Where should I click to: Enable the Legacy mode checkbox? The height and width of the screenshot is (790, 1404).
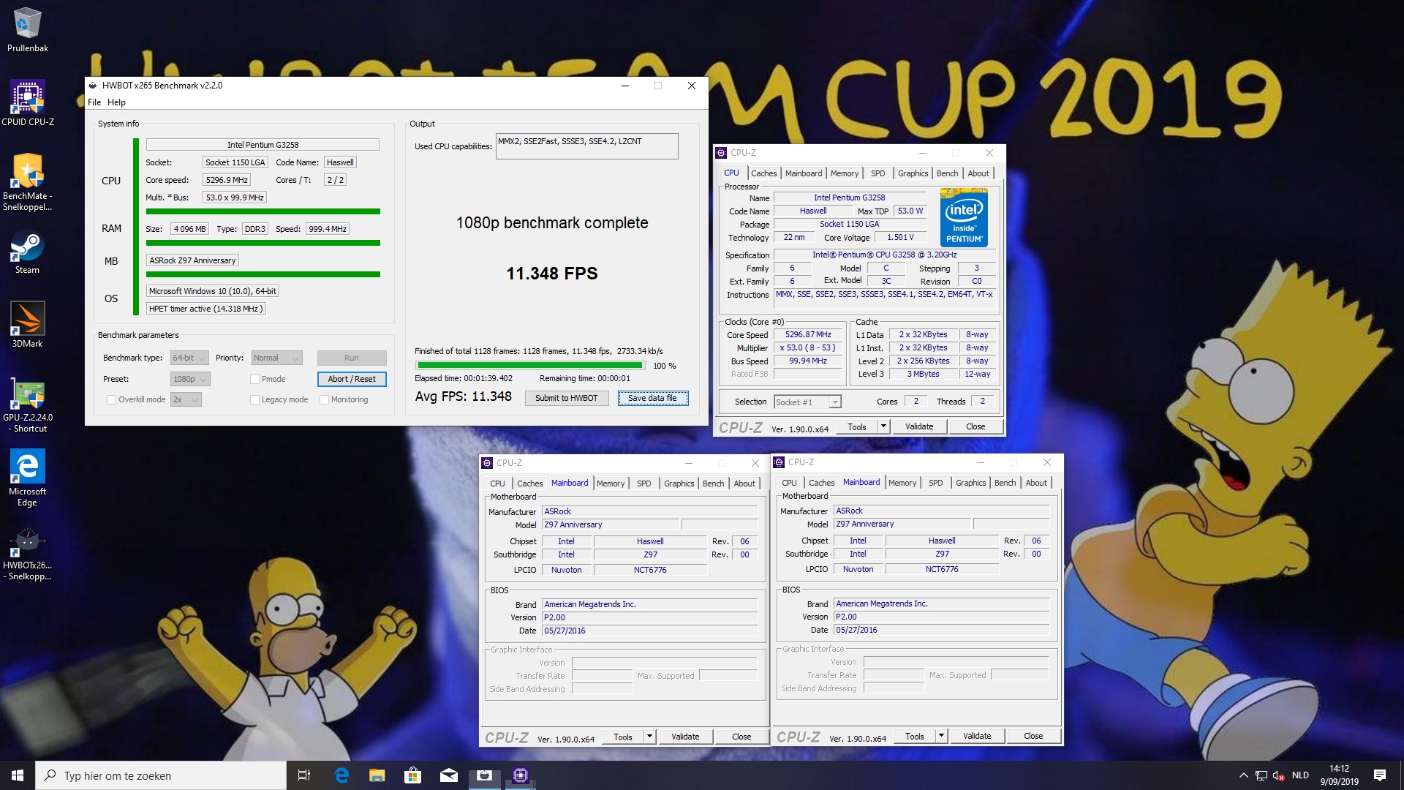click(x=254, y=399)
